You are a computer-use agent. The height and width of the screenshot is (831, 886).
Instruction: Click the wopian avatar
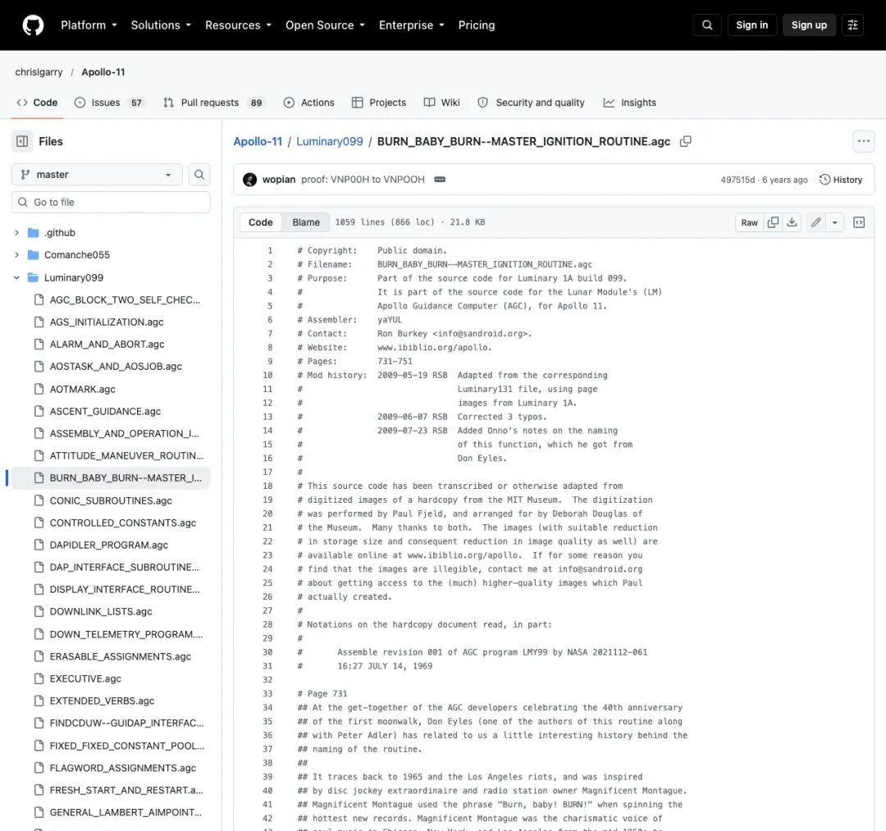(249, 180)
